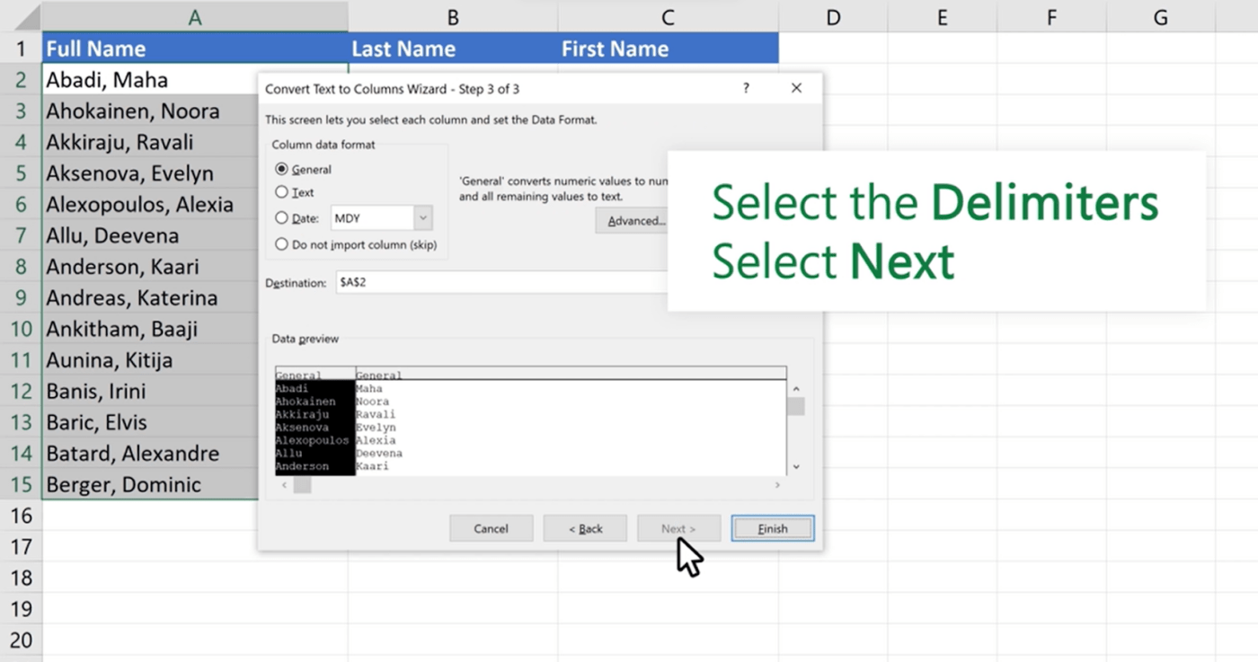This screenshot has height=662, width=1258.
Task: Click cell containing Akkiraju, Ravali
Action: [149, 142]
